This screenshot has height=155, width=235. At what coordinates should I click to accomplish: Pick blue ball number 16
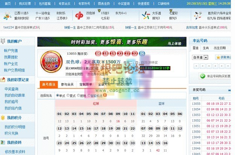pos(165,143)
